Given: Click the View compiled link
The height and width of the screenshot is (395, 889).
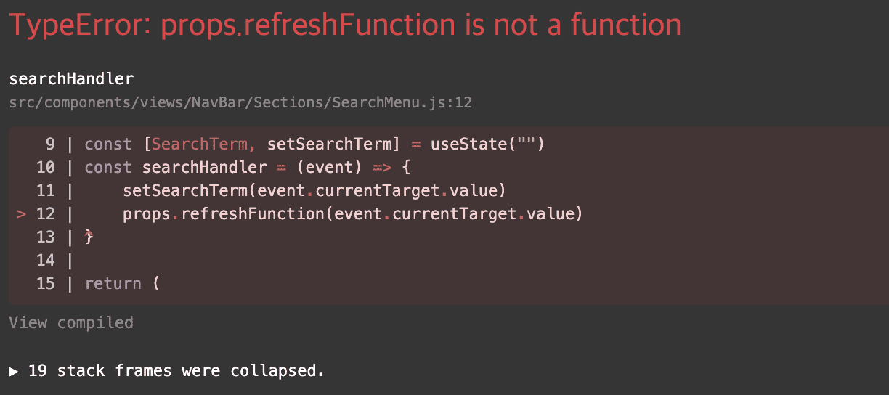Looking at the screenshot, I should 71,322.
